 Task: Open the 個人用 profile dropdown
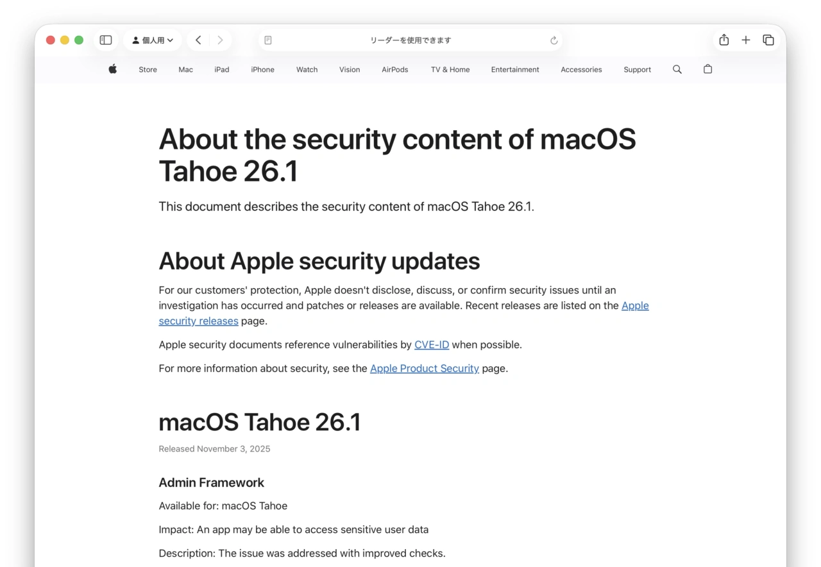coord(152,39)
